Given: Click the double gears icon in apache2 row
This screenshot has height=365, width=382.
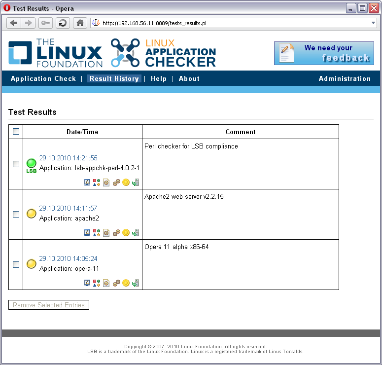Looking at the screenshot, I should 116,233.
